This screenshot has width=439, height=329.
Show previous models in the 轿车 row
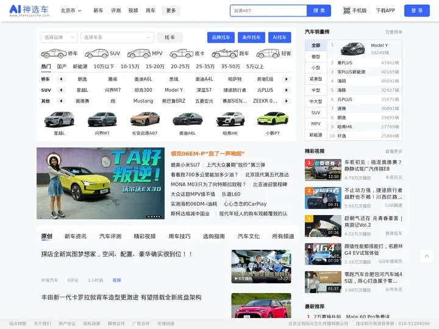pos(61,79)
